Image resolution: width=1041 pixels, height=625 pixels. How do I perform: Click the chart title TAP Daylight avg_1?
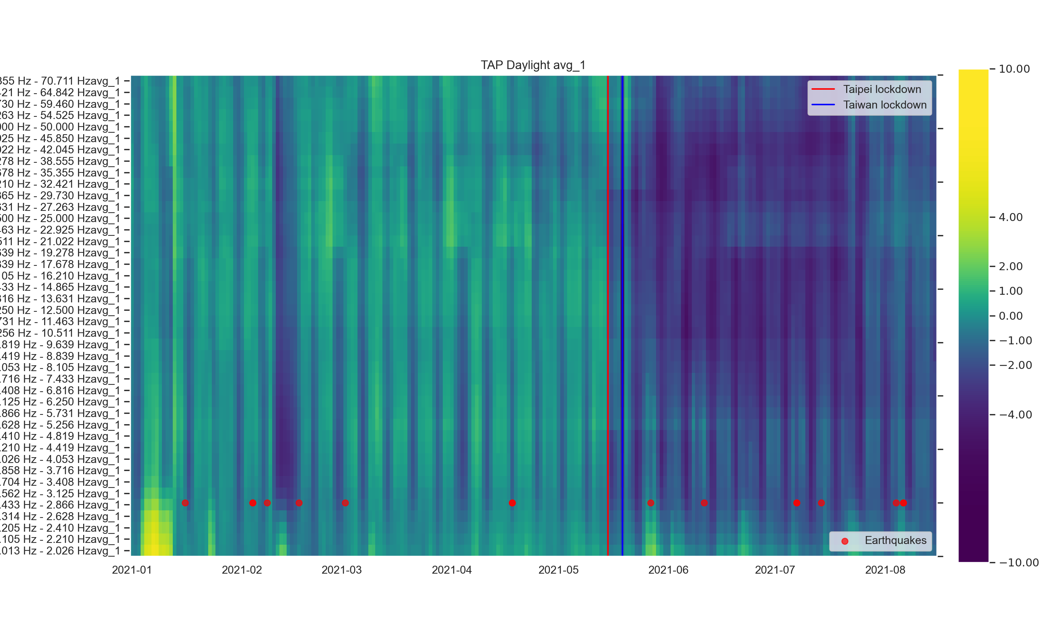tap(533, 65)
